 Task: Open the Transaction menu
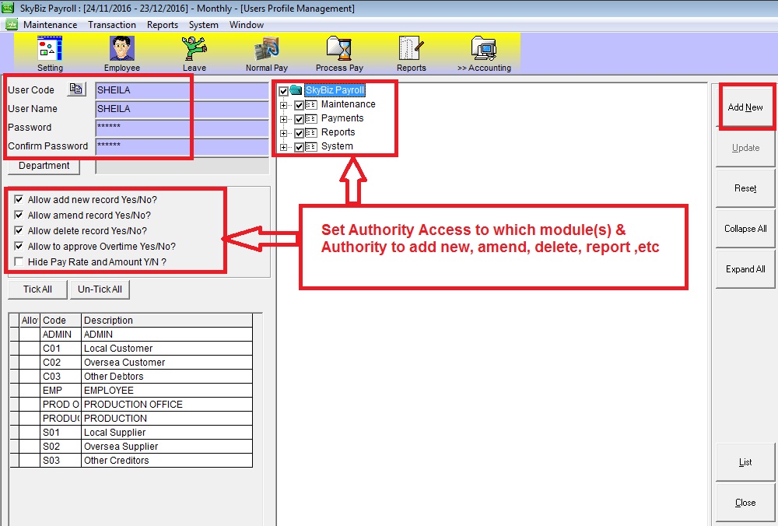point(112,25)
